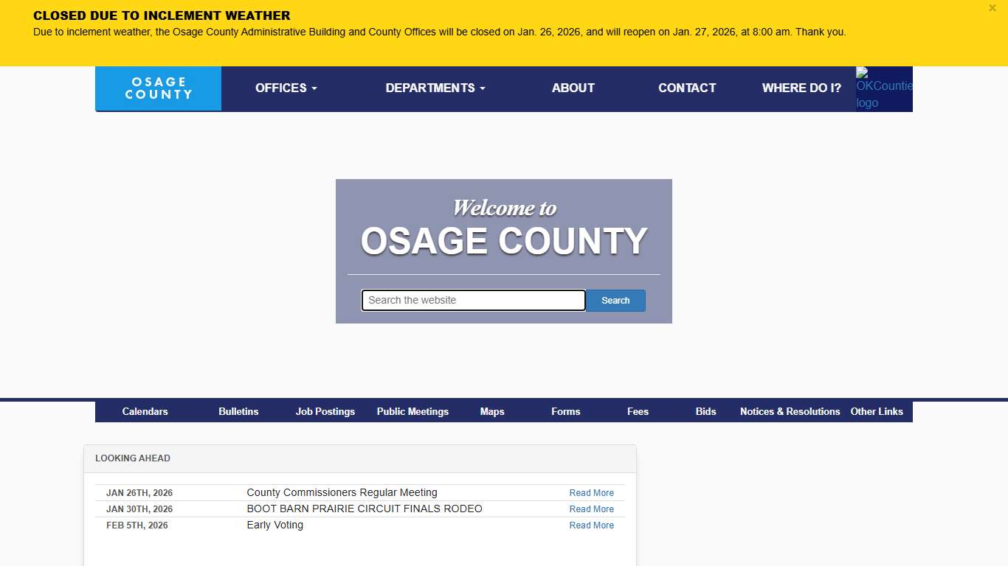Screen dimensions: 1008x566
Task: Open the DEPARTMENTS dropdown menu
Action: [435, 88]
